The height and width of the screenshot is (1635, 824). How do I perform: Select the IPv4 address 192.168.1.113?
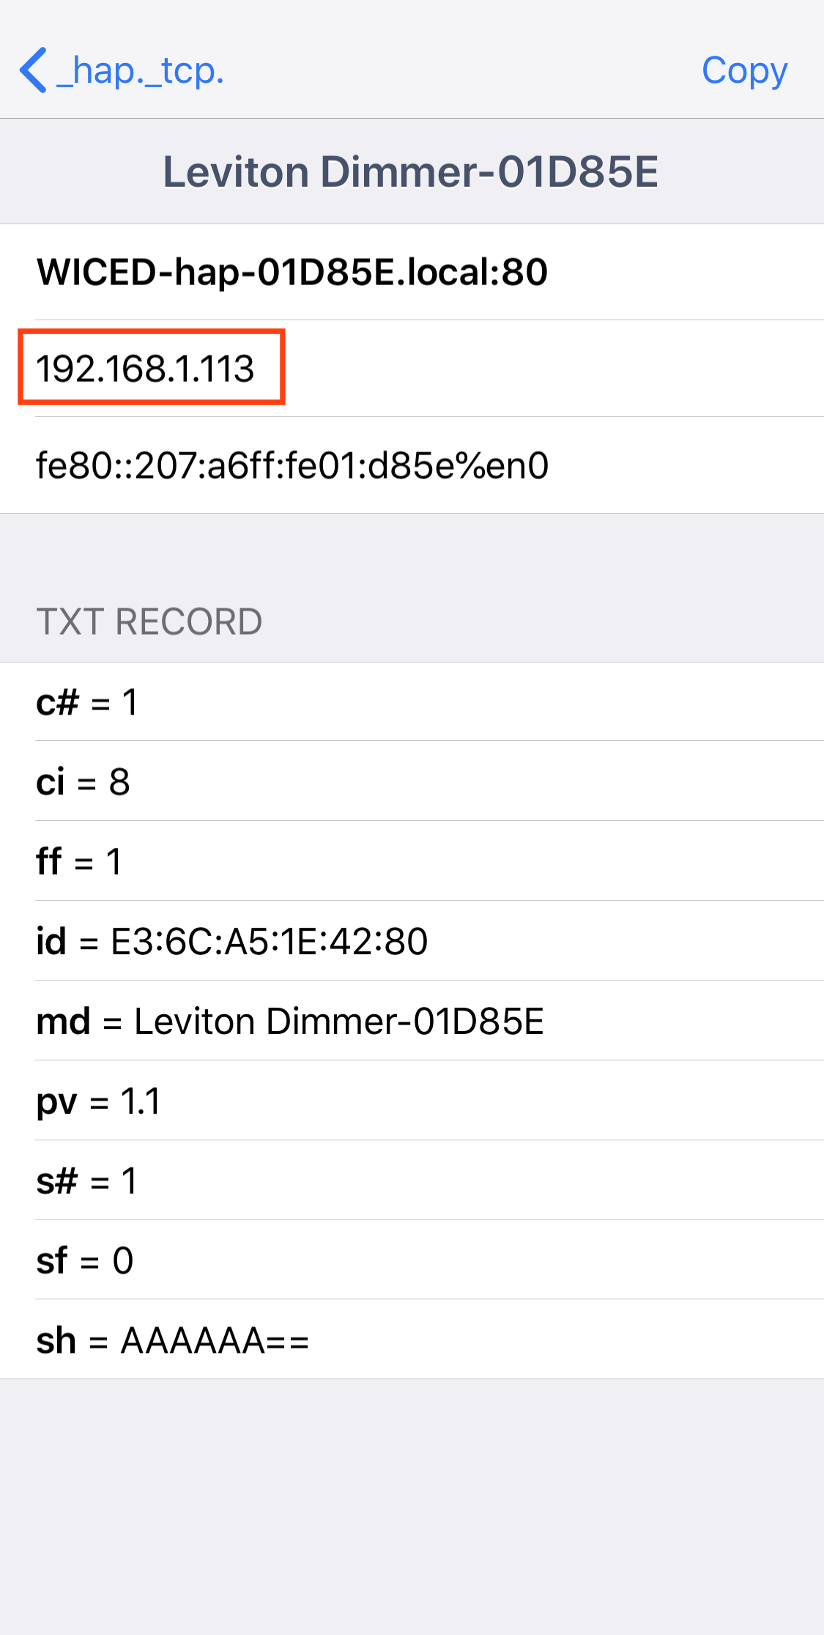(x=145, y=368)
